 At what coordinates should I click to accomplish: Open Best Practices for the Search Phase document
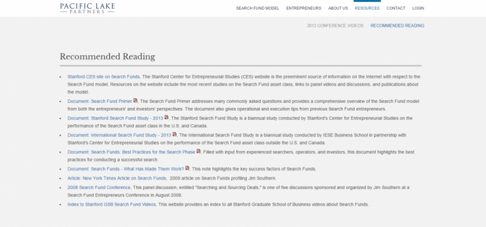[x=132, y=152]
